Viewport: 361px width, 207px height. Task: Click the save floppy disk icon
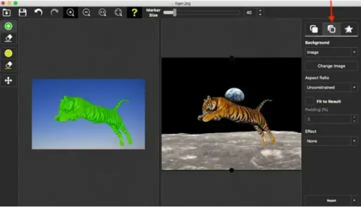coord(23,13)
